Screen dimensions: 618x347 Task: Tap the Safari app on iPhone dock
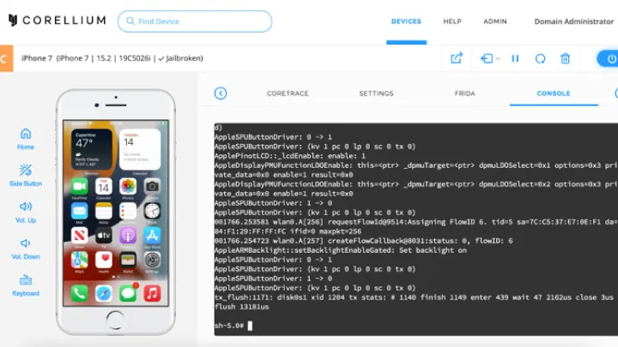(104, 293)
